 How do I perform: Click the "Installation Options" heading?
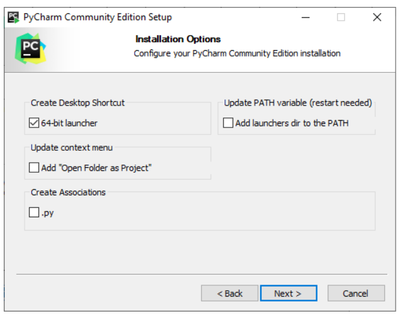click(178, 39)
